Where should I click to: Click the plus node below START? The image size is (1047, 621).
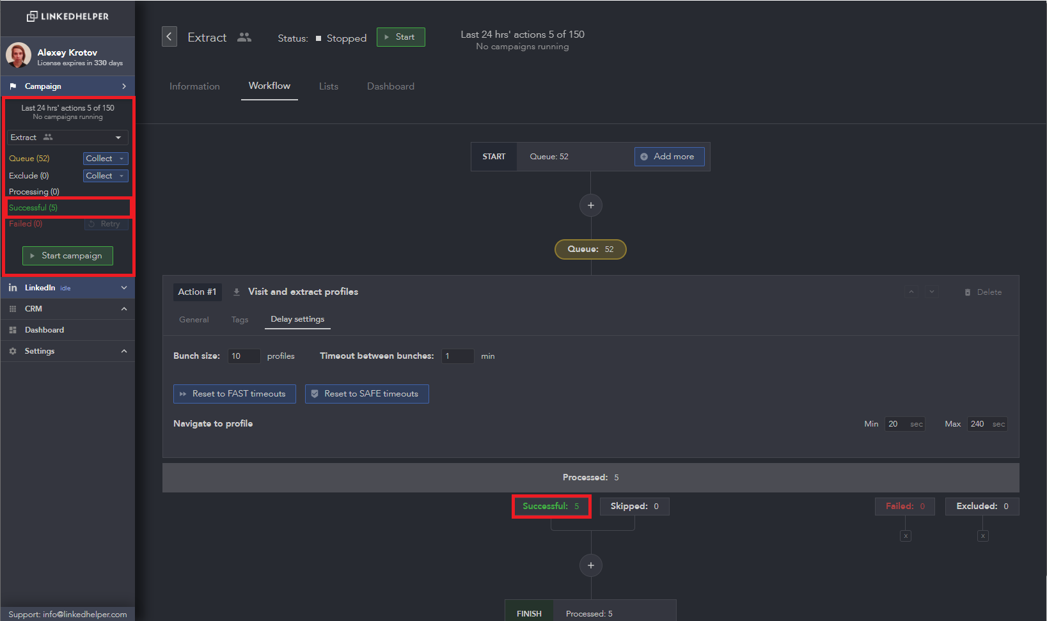pos(591,205)
